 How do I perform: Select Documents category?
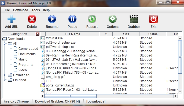click(x=27, y=54)
